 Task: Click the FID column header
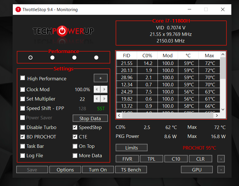point(127,56)
